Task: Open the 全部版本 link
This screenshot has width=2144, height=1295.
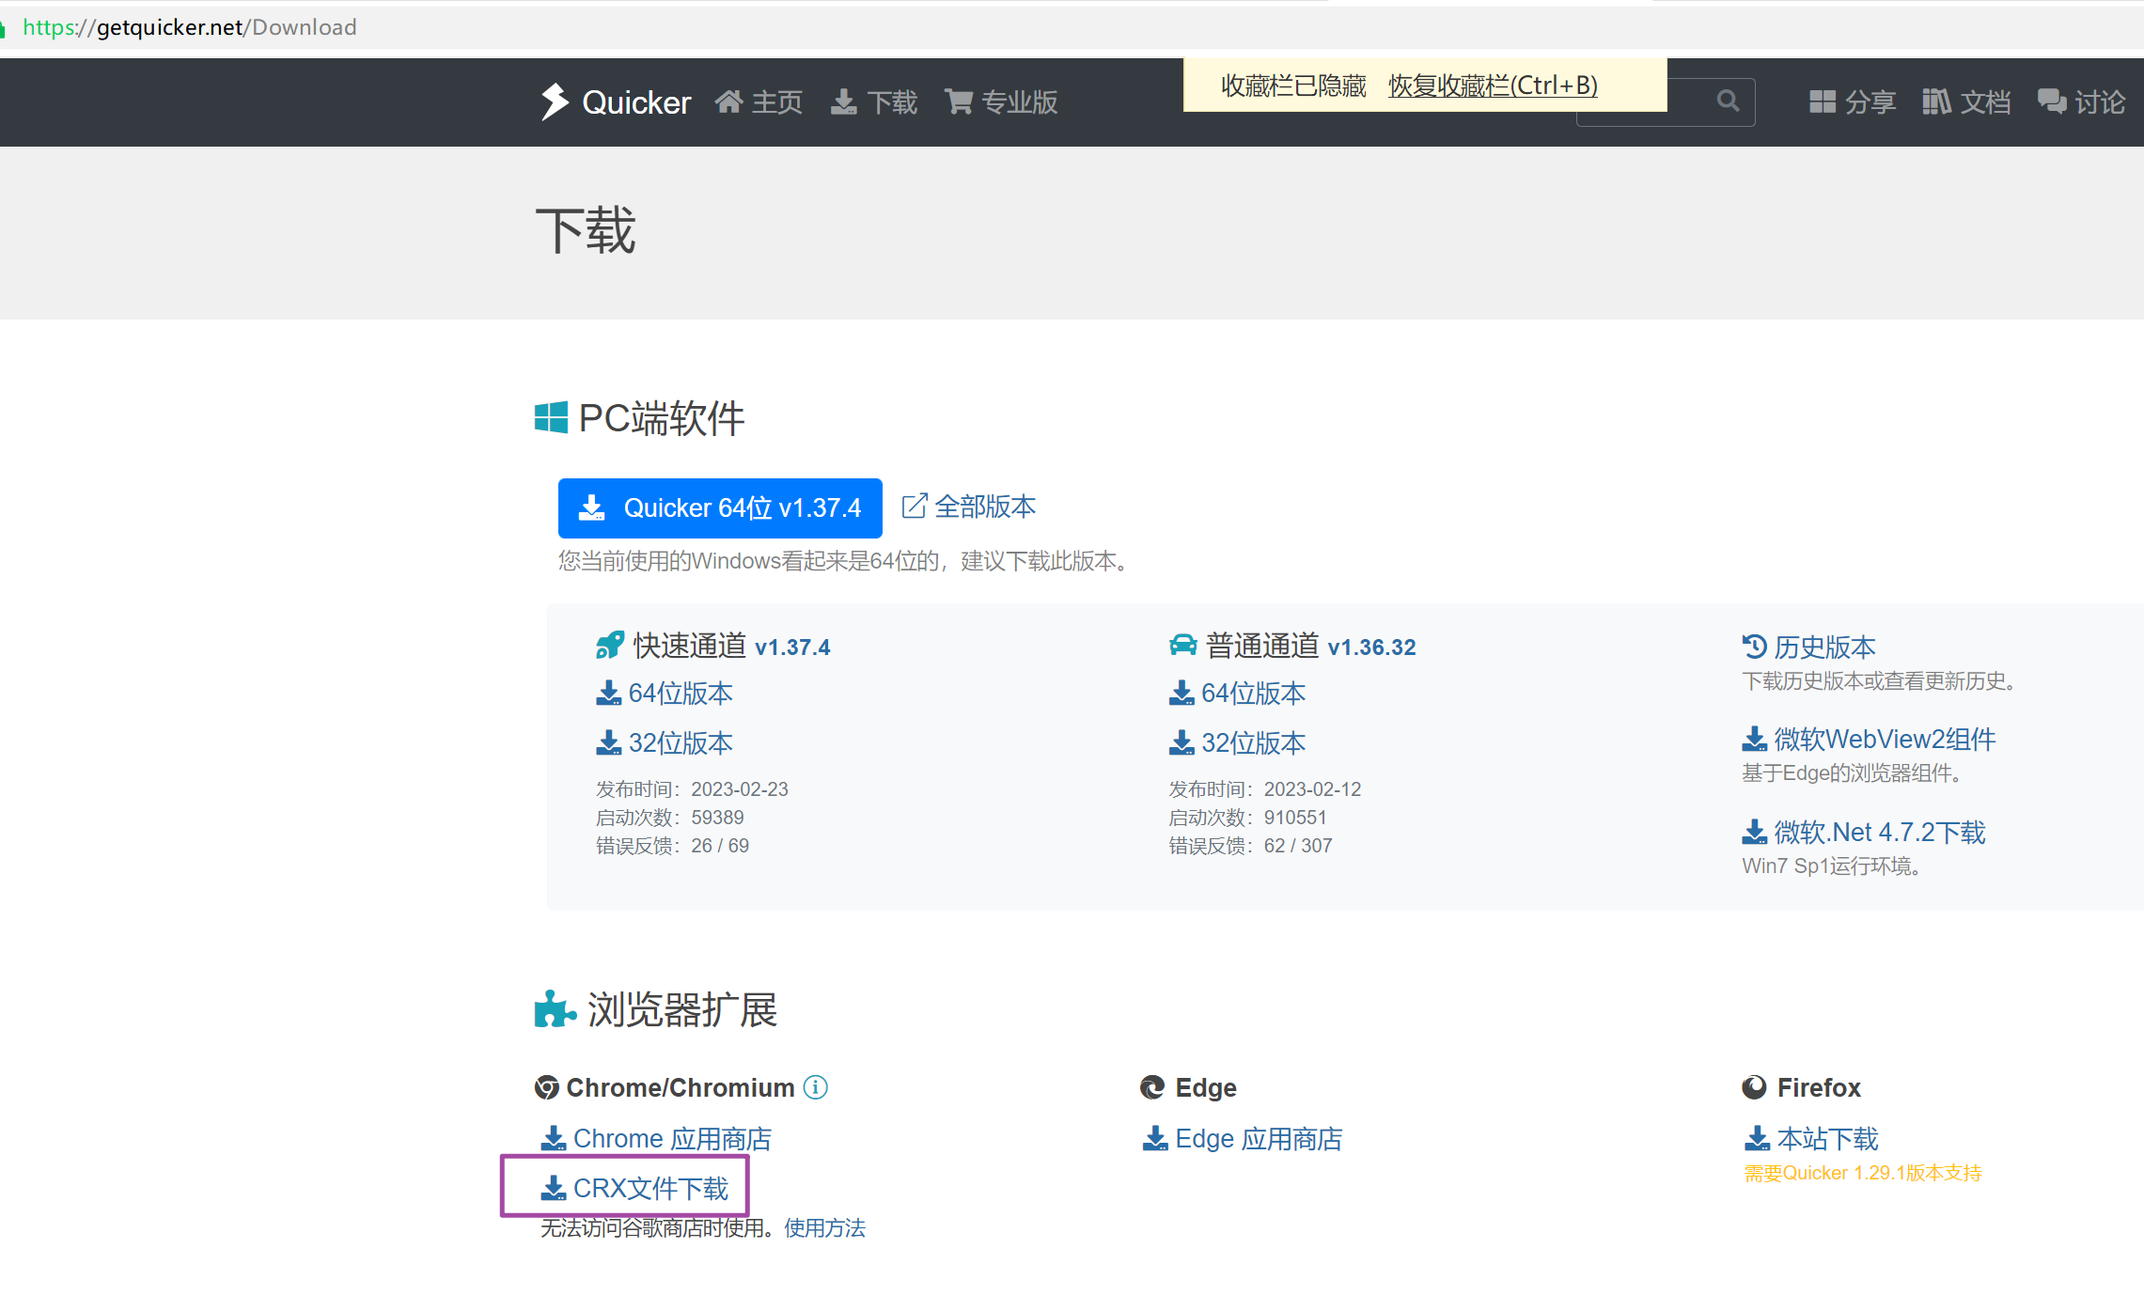Action: [x=984, y=507]
